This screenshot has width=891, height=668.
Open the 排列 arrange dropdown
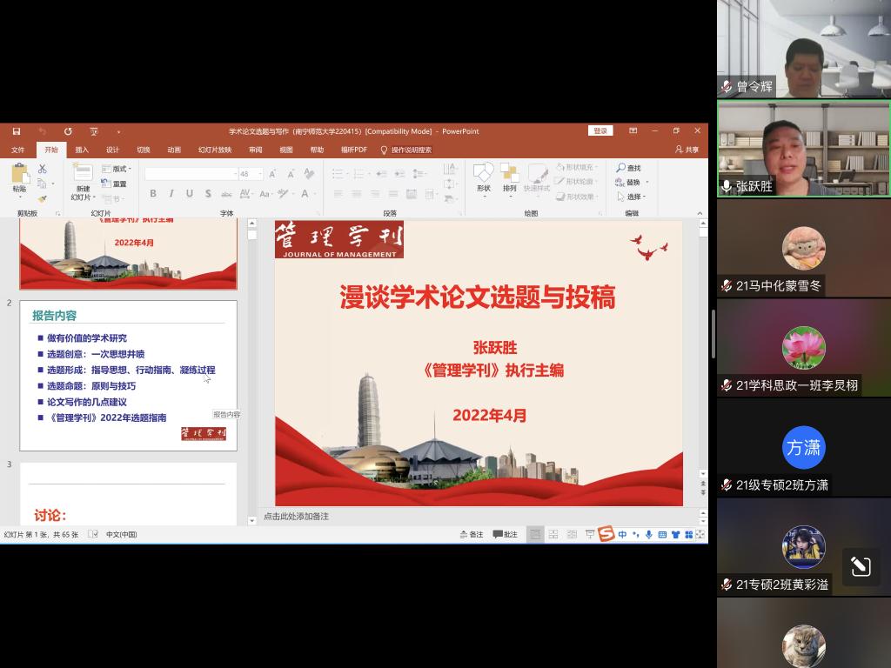tap(510, 179)
